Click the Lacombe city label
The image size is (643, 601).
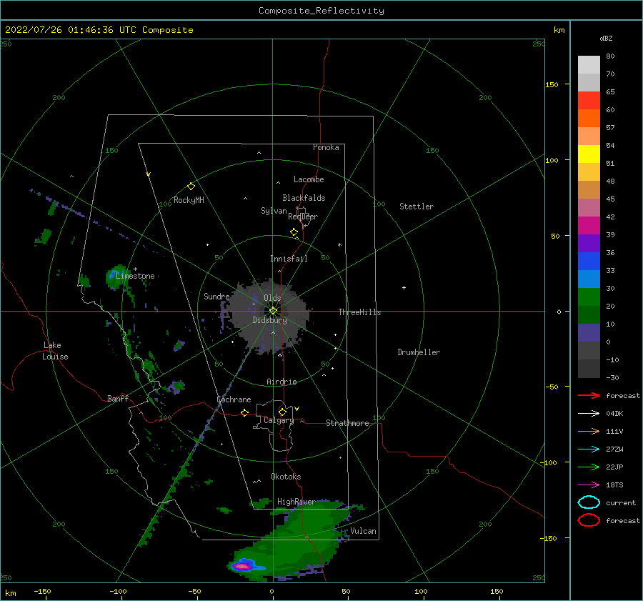[x=309, y=179]
